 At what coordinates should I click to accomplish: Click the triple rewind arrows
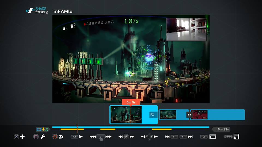click(x=93, y=137)
